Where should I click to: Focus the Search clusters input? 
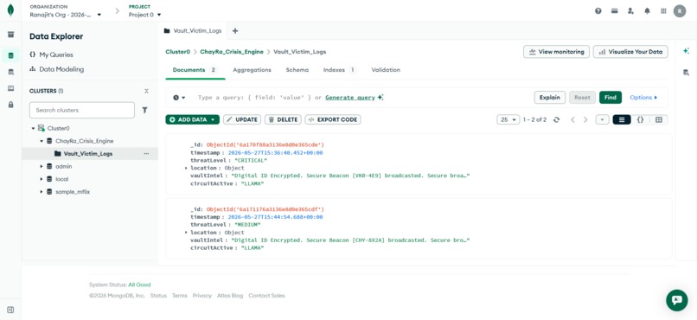(82, 110)
